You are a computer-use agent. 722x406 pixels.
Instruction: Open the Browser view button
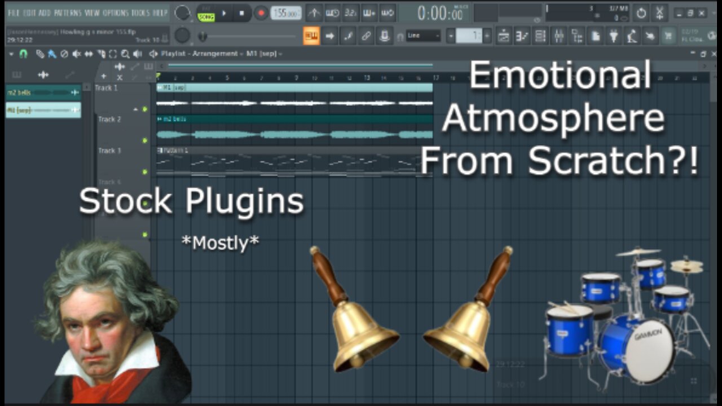tap(577, 36)
